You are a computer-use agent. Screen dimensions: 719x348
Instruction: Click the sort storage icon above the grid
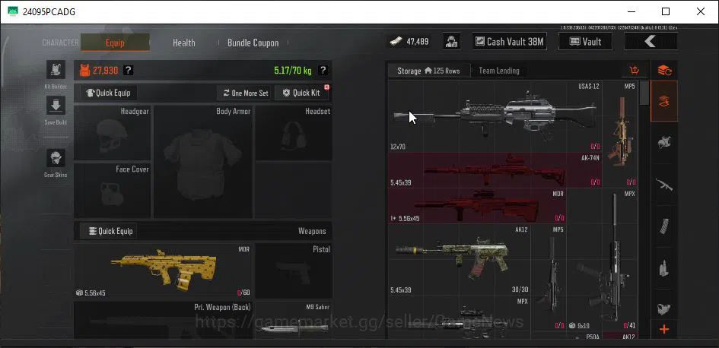(635, 71)
